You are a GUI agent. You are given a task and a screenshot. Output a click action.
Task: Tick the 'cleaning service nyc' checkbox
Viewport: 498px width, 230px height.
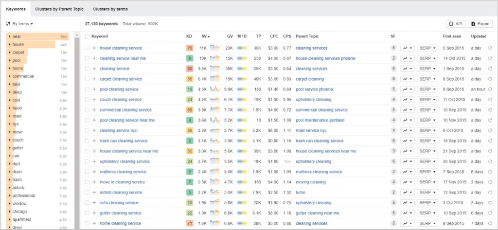[x=87, y=131]
